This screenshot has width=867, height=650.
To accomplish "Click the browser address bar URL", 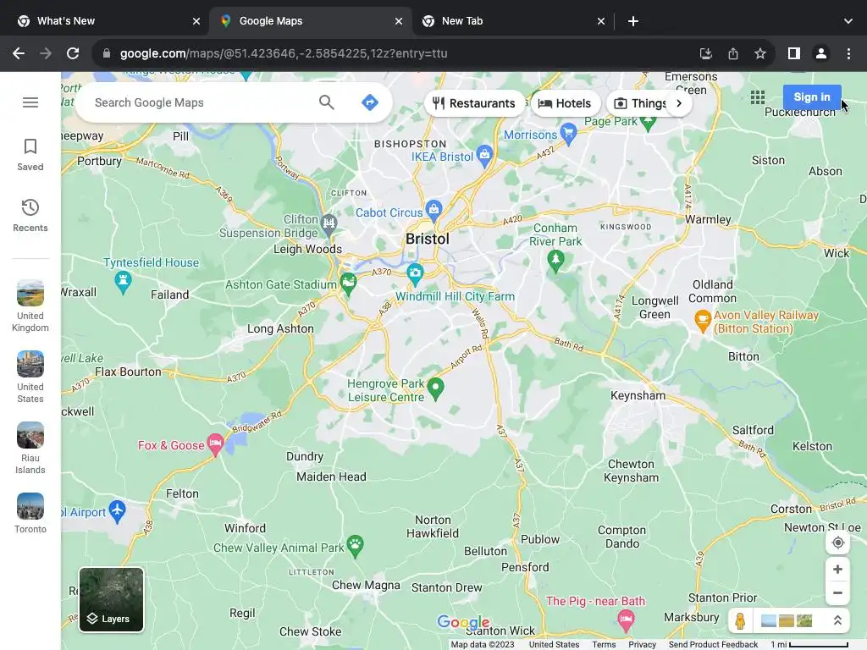I will pos(284,53).
